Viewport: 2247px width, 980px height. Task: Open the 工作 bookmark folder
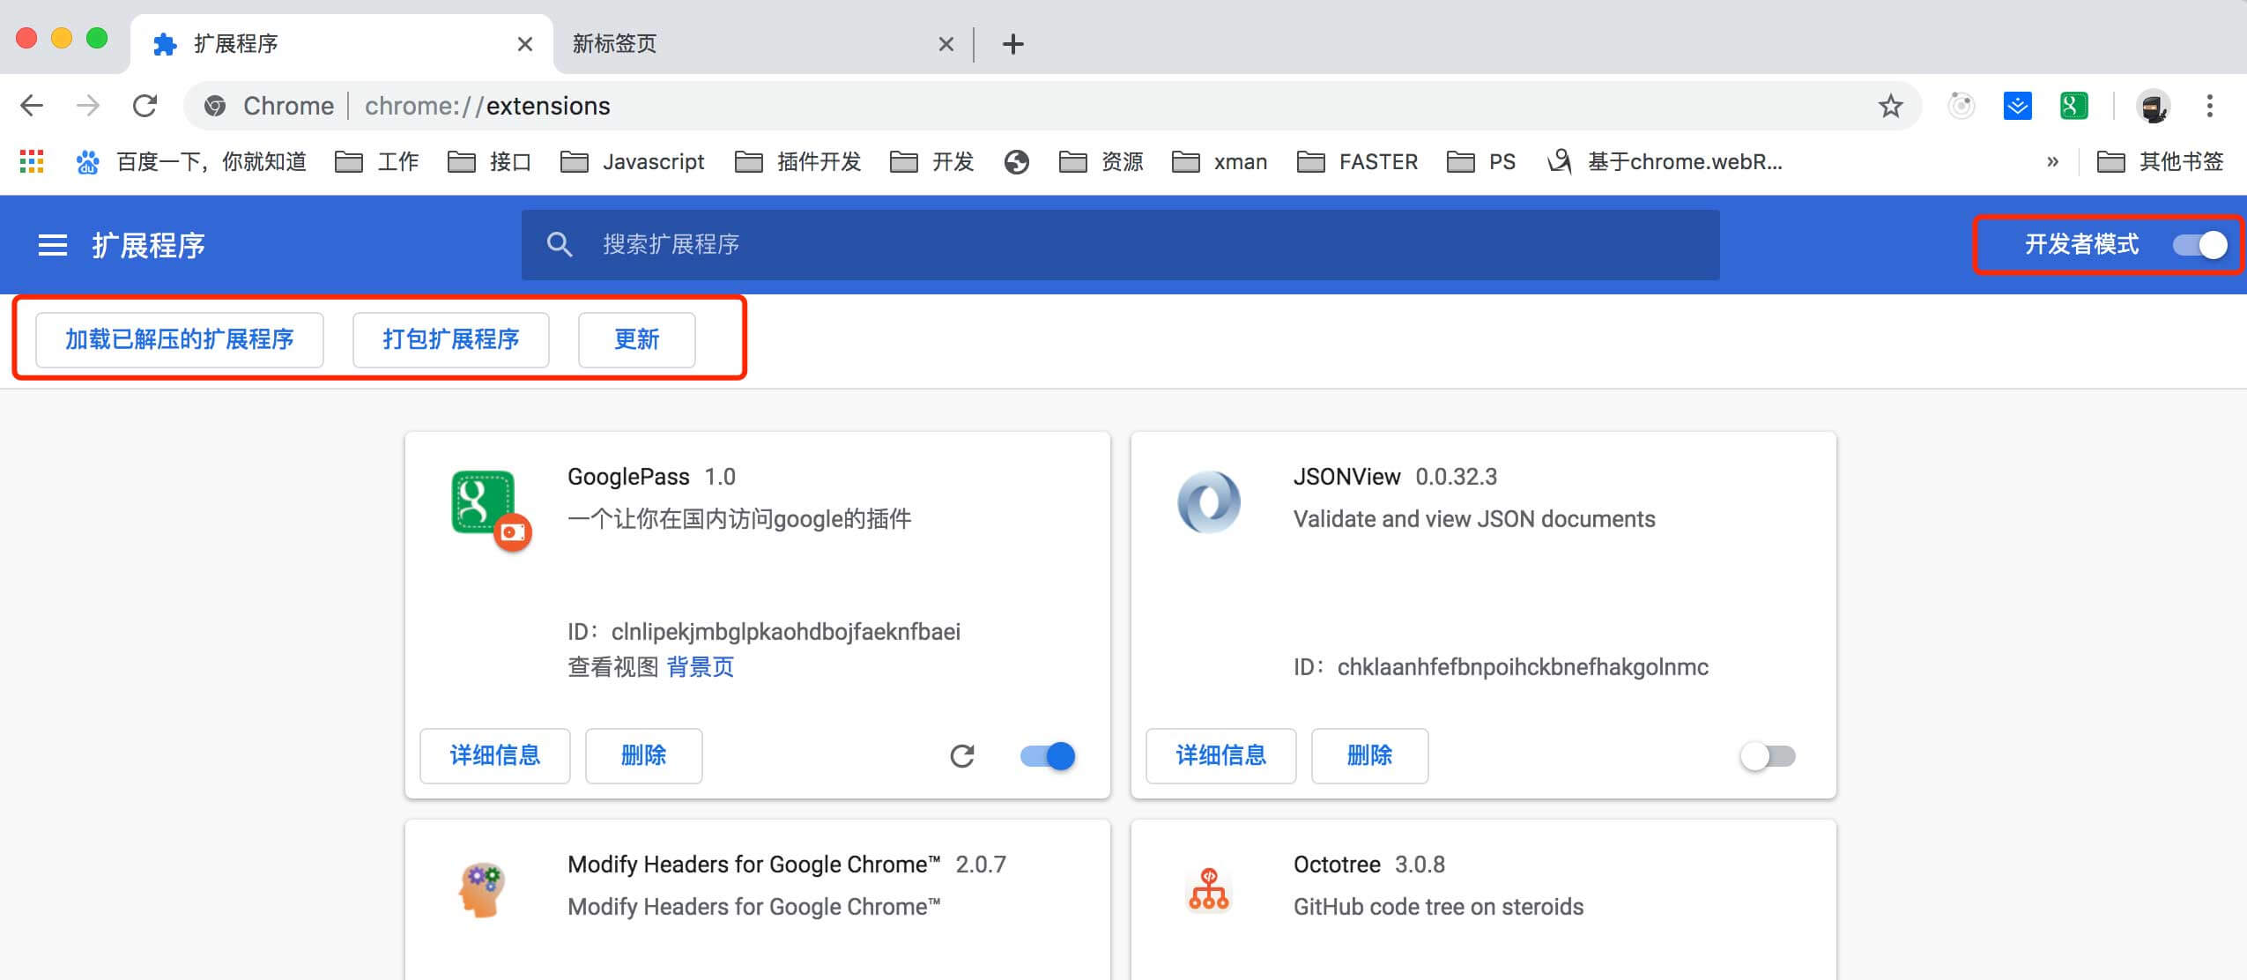377,162
